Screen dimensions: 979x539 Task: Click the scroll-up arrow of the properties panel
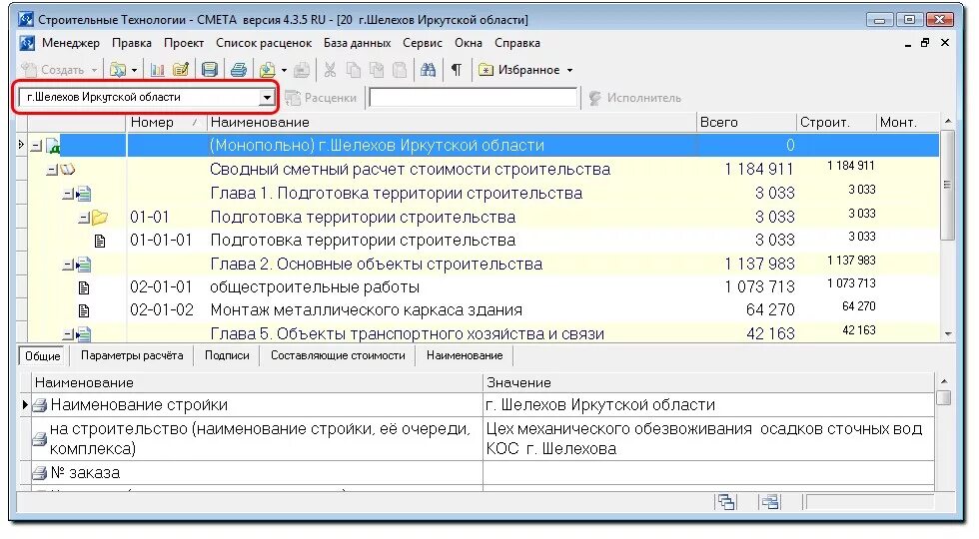pyautogui.click(x=943, y=381)
